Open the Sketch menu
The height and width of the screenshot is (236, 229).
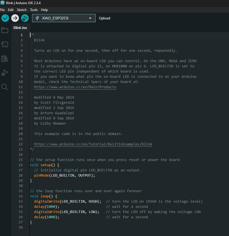22,10
